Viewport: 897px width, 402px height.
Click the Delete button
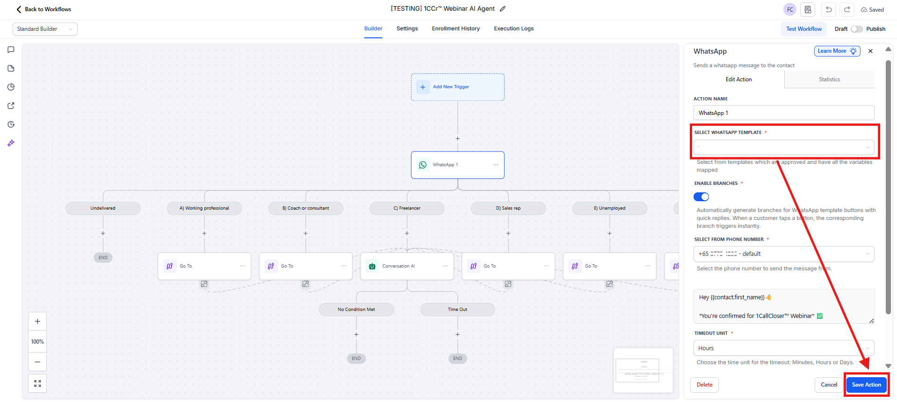[x=705, y=385]
